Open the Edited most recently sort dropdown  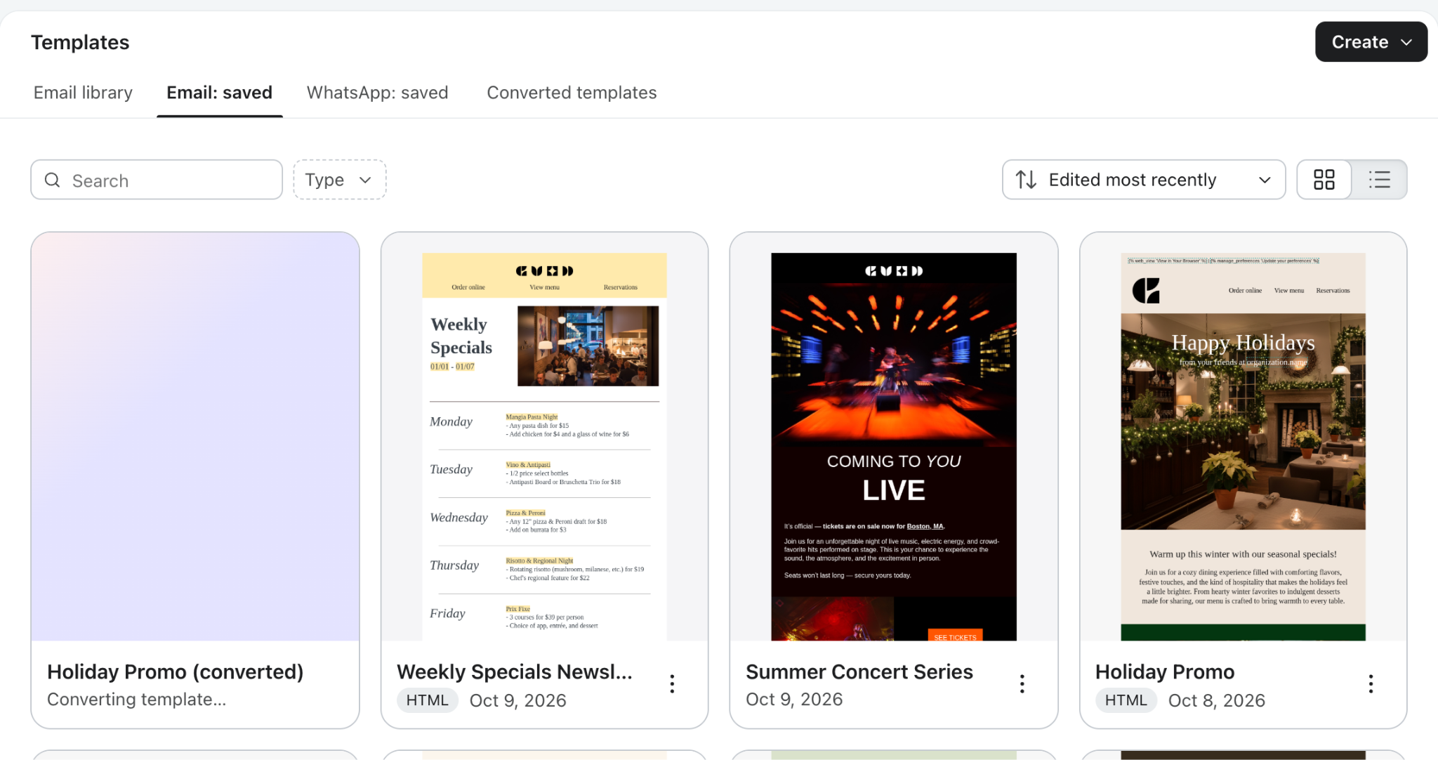pos(1144,180)
